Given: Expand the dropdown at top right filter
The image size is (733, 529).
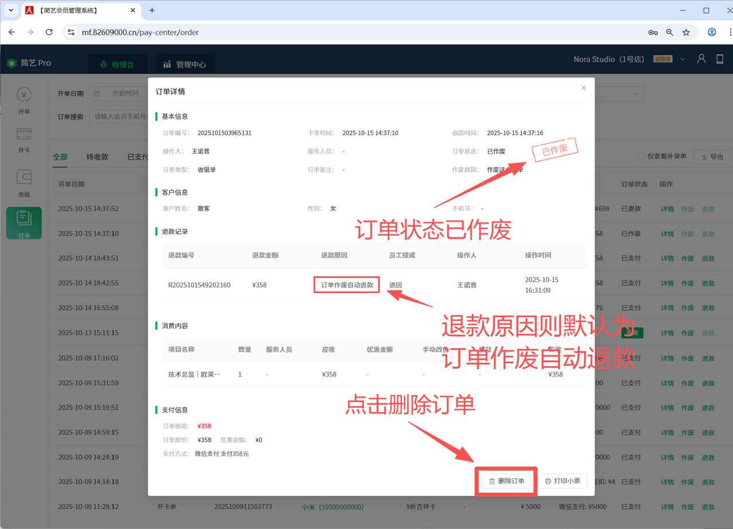Looking at the screenshot, I should tap(635, 94).
